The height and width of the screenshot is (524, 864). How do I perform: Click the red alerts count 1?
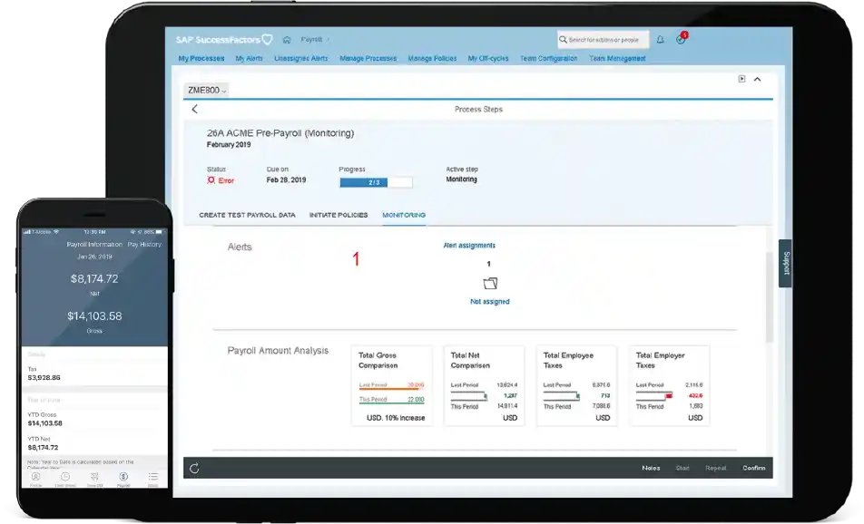pos(356,258)
